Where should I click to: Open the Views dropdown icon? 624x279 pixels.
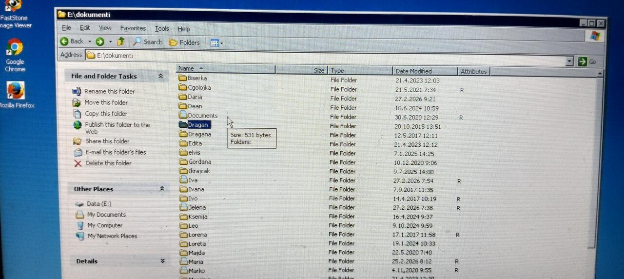(216, 43)
